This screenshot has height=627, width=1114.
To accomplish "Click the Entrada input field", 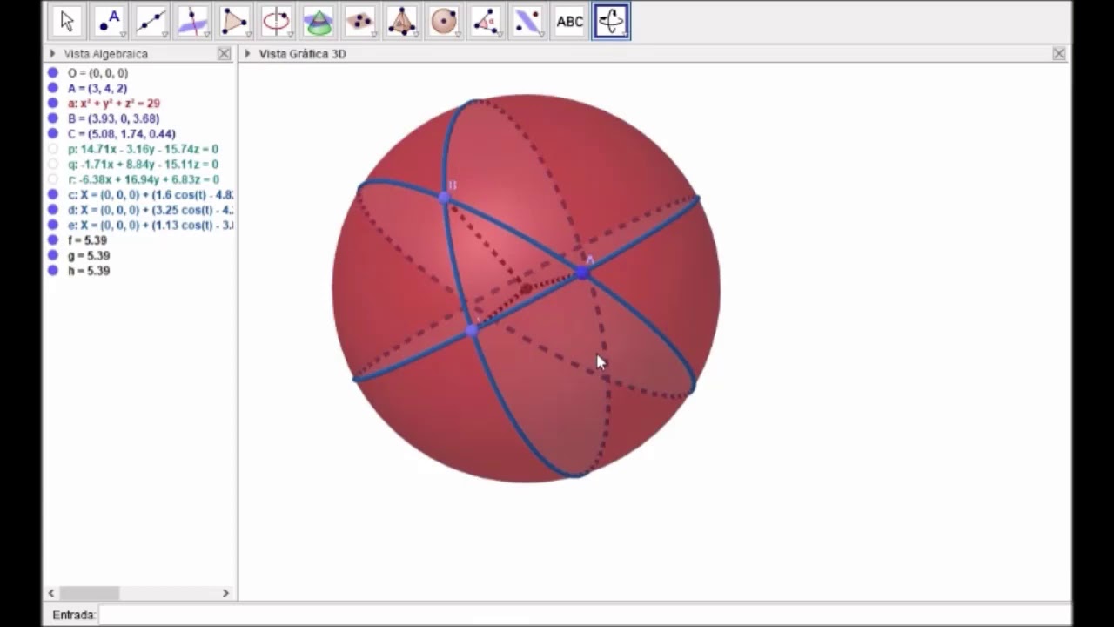I will [583, 615].
